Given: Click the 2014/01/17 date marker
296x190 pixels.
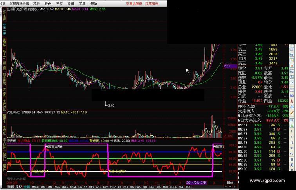Looking at the screenshot, I should pyautogui.click(x=197, y=183).
